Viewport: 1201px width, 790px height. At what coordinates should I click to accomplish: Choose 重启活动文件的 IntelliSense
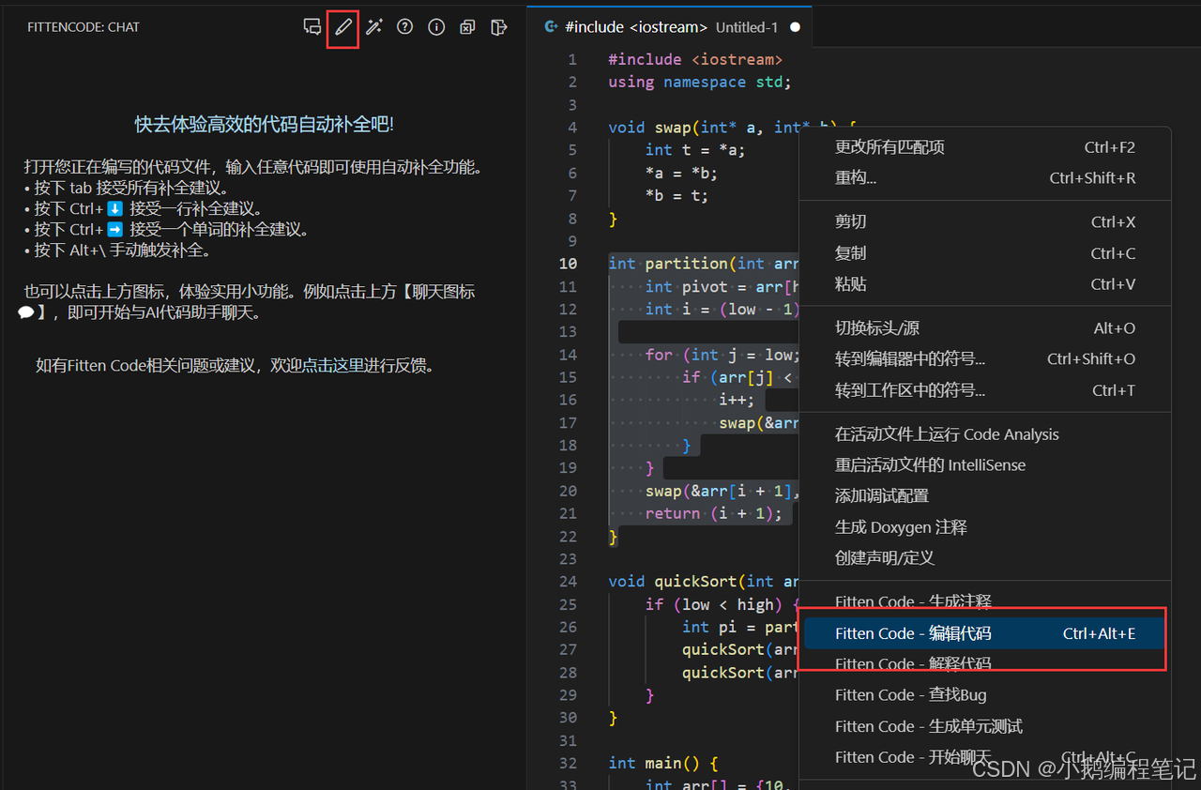[985, 465]
